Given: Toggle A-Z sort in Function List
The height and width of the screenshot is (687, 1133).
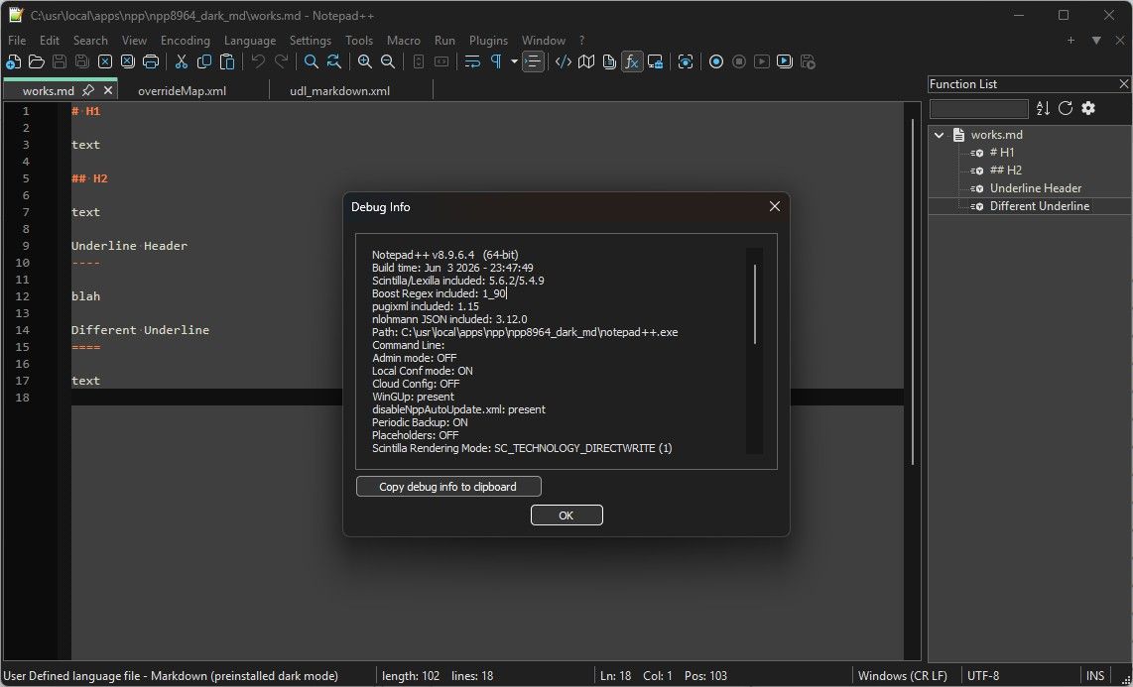Looking at the screenshot, I should click(1043, 108).
